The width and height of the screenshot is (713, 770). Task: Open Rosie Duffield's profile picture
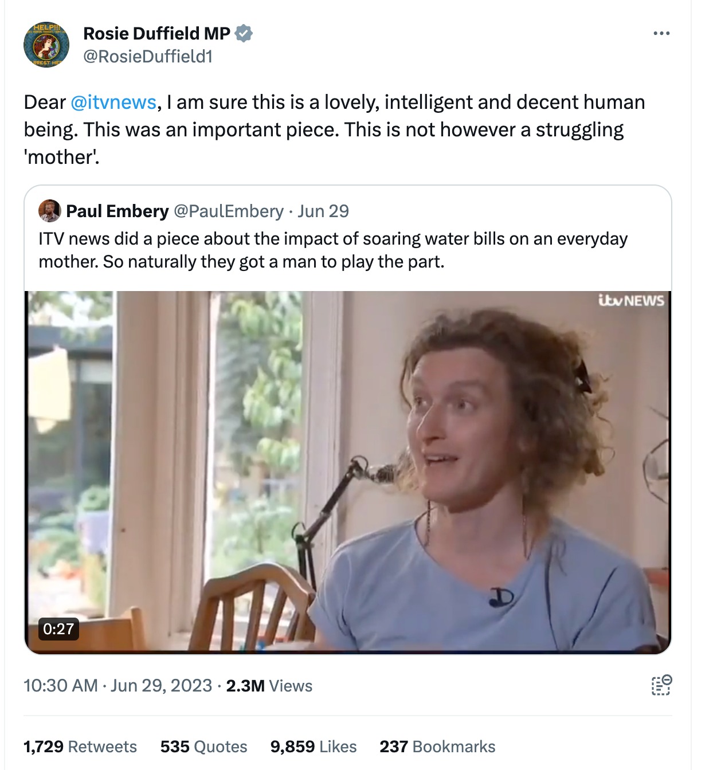pos(46,45)
